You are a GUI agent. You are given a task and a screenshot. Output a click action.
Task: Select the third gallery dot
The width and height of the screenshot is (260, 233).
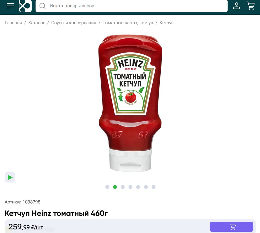pos(123,187)
